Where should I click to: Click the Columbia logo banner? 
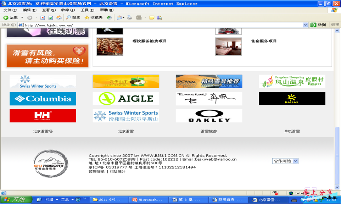click(x=43, y=99)
